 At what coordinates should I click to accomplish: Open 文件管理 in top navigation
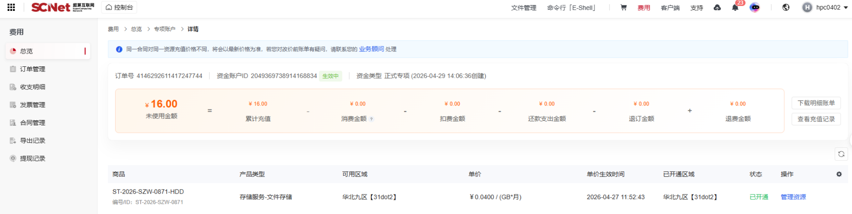click(523, 8)
